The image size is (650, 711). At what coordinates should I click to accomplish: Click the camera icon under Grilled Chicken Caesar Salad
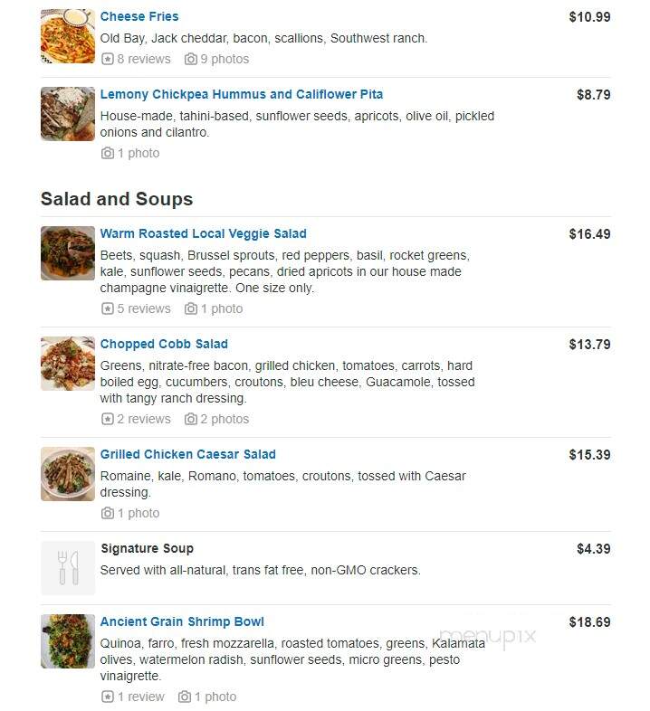point(107,513)
